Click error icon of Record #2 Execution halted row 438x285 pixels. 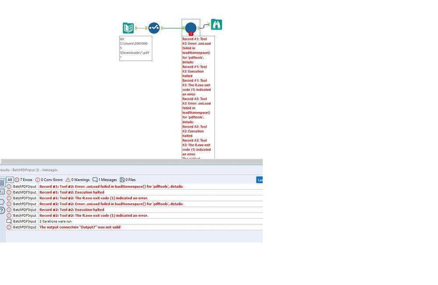9,209
